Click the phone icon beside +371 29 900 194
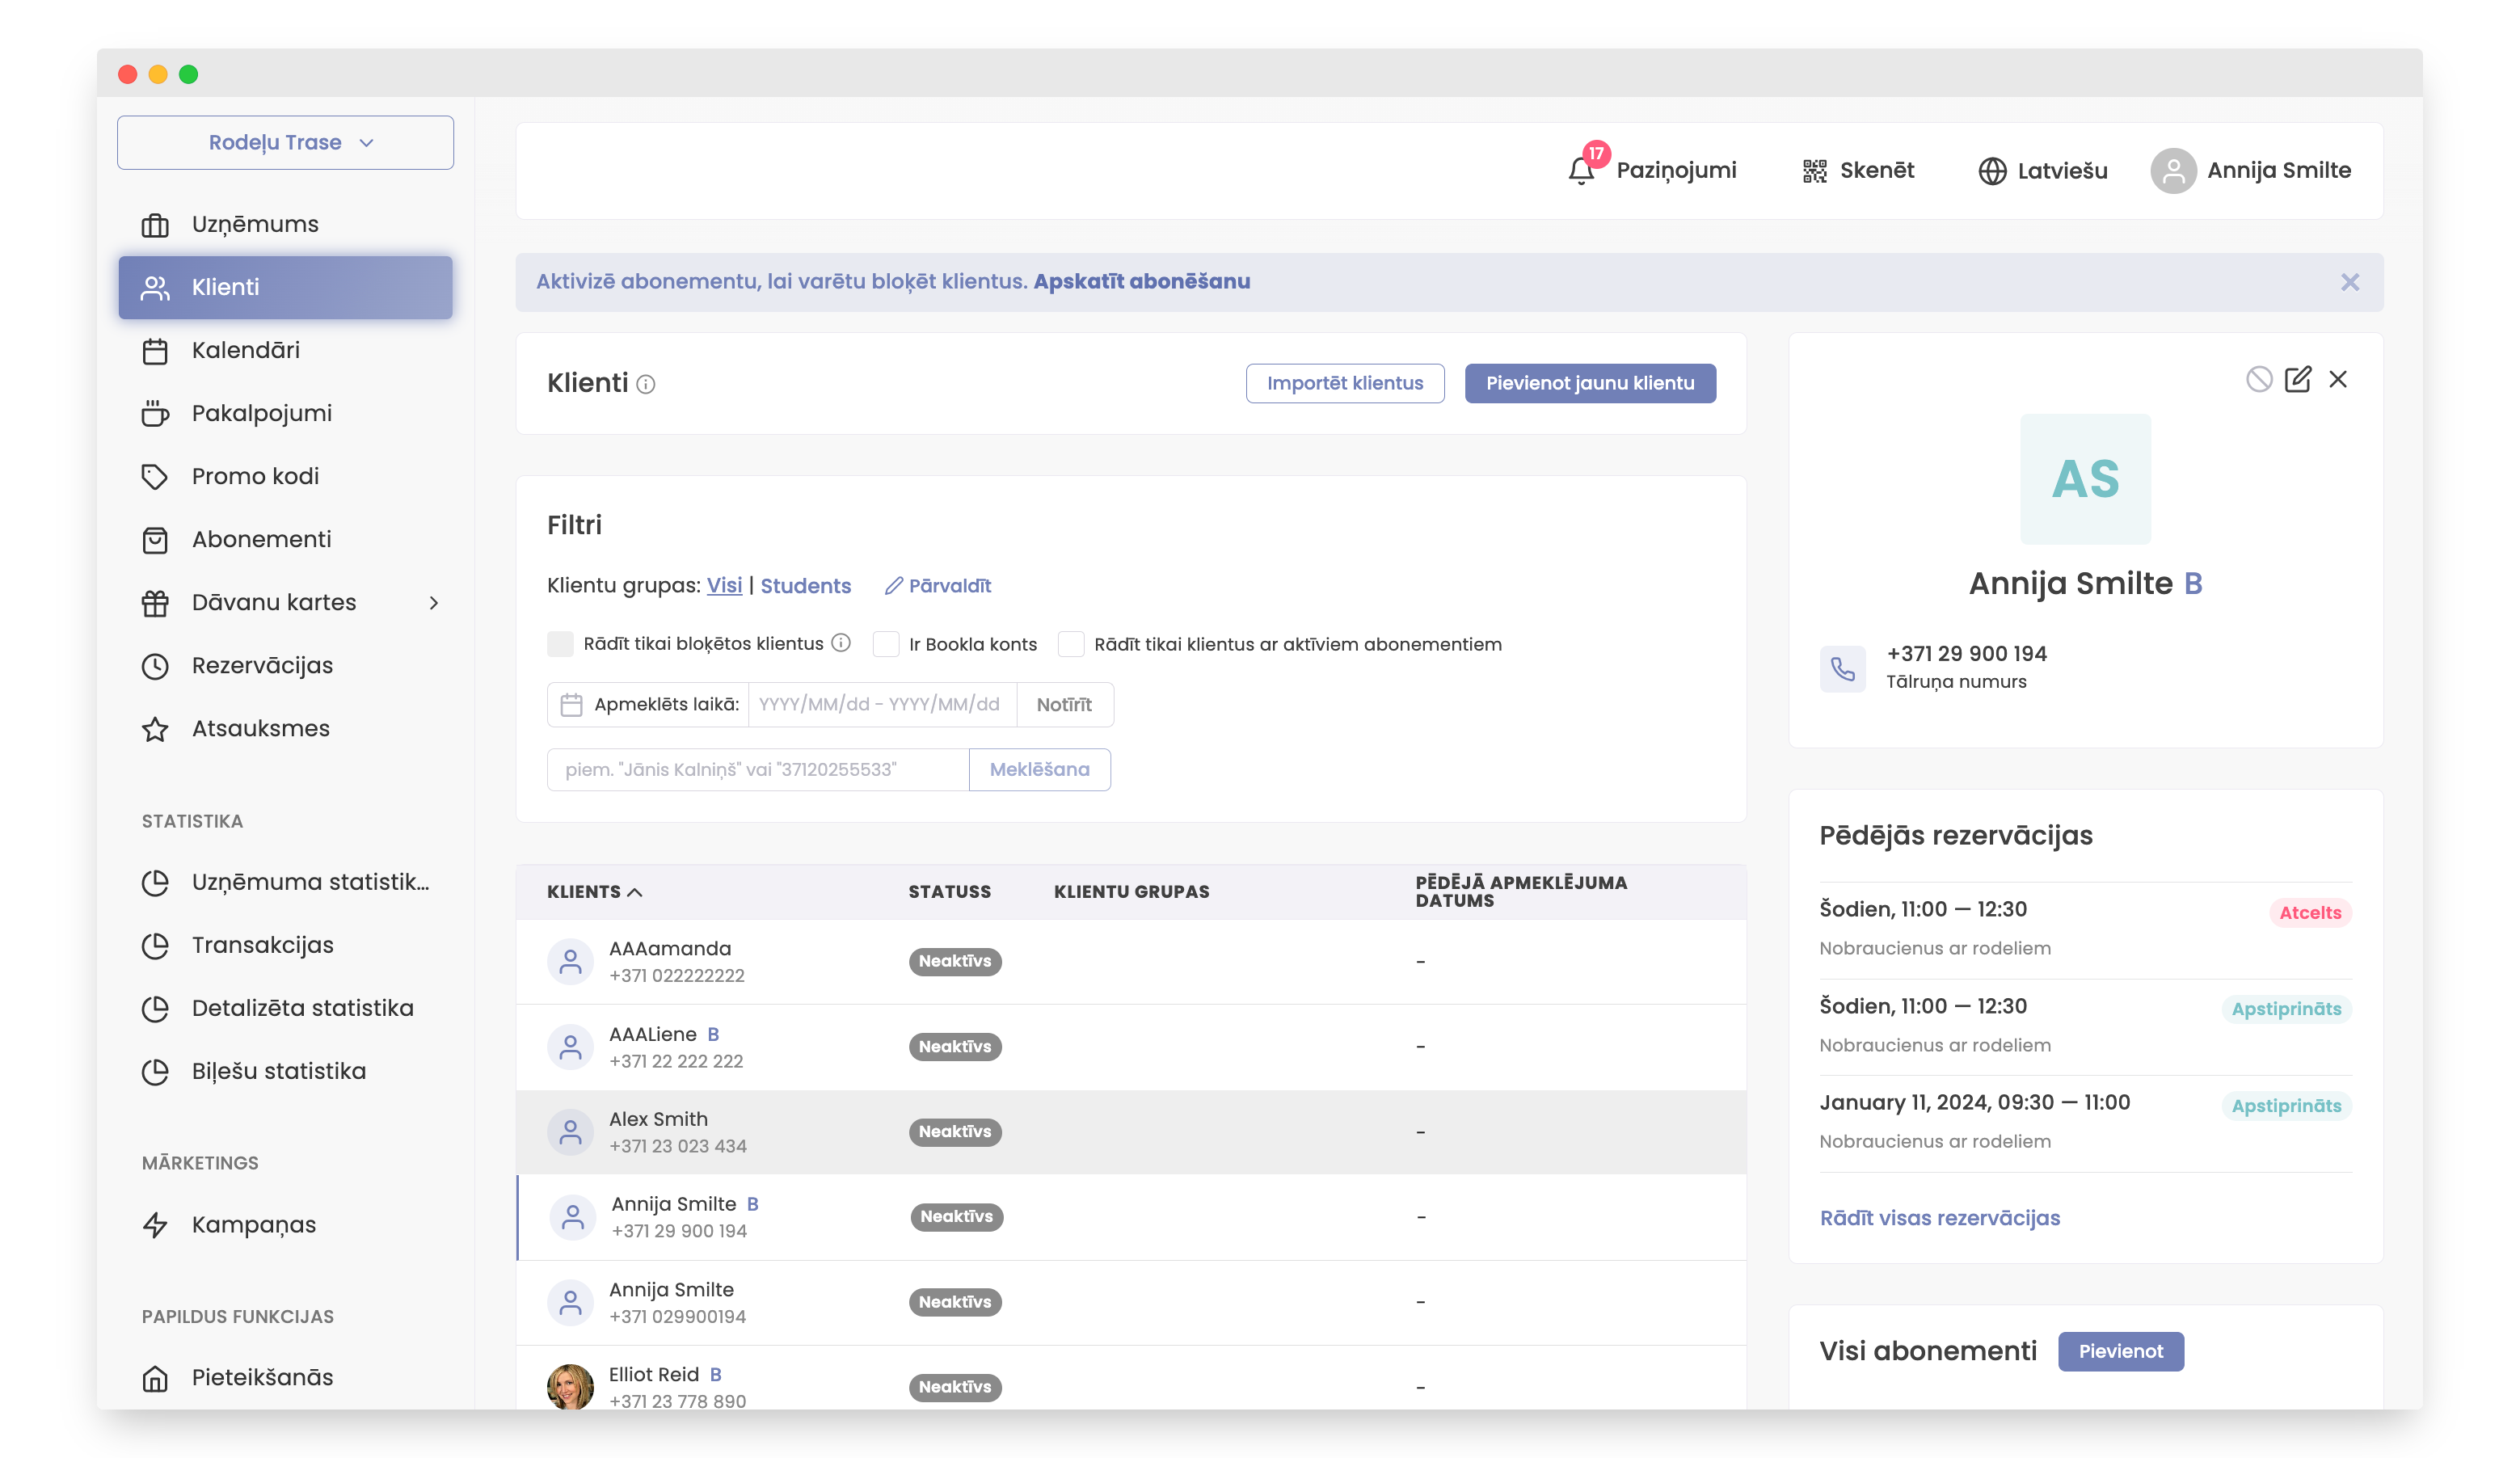Viewport: 2520px width, 1458px height. pyautogui.click(x=1842, y=668)
